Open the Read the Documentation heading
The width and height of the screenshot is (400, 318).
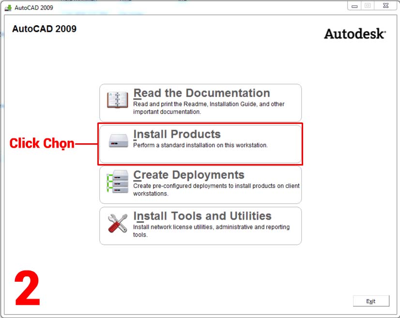pos(201,93)
